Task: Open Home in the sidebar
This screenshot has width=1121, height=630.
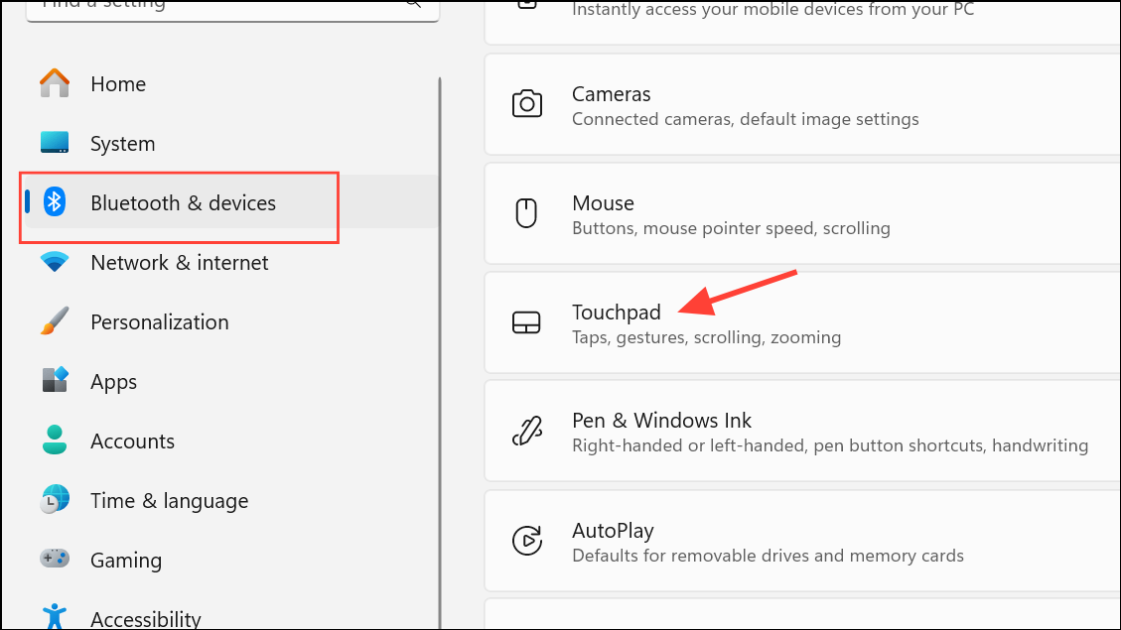Action: (x=229, y=83)
